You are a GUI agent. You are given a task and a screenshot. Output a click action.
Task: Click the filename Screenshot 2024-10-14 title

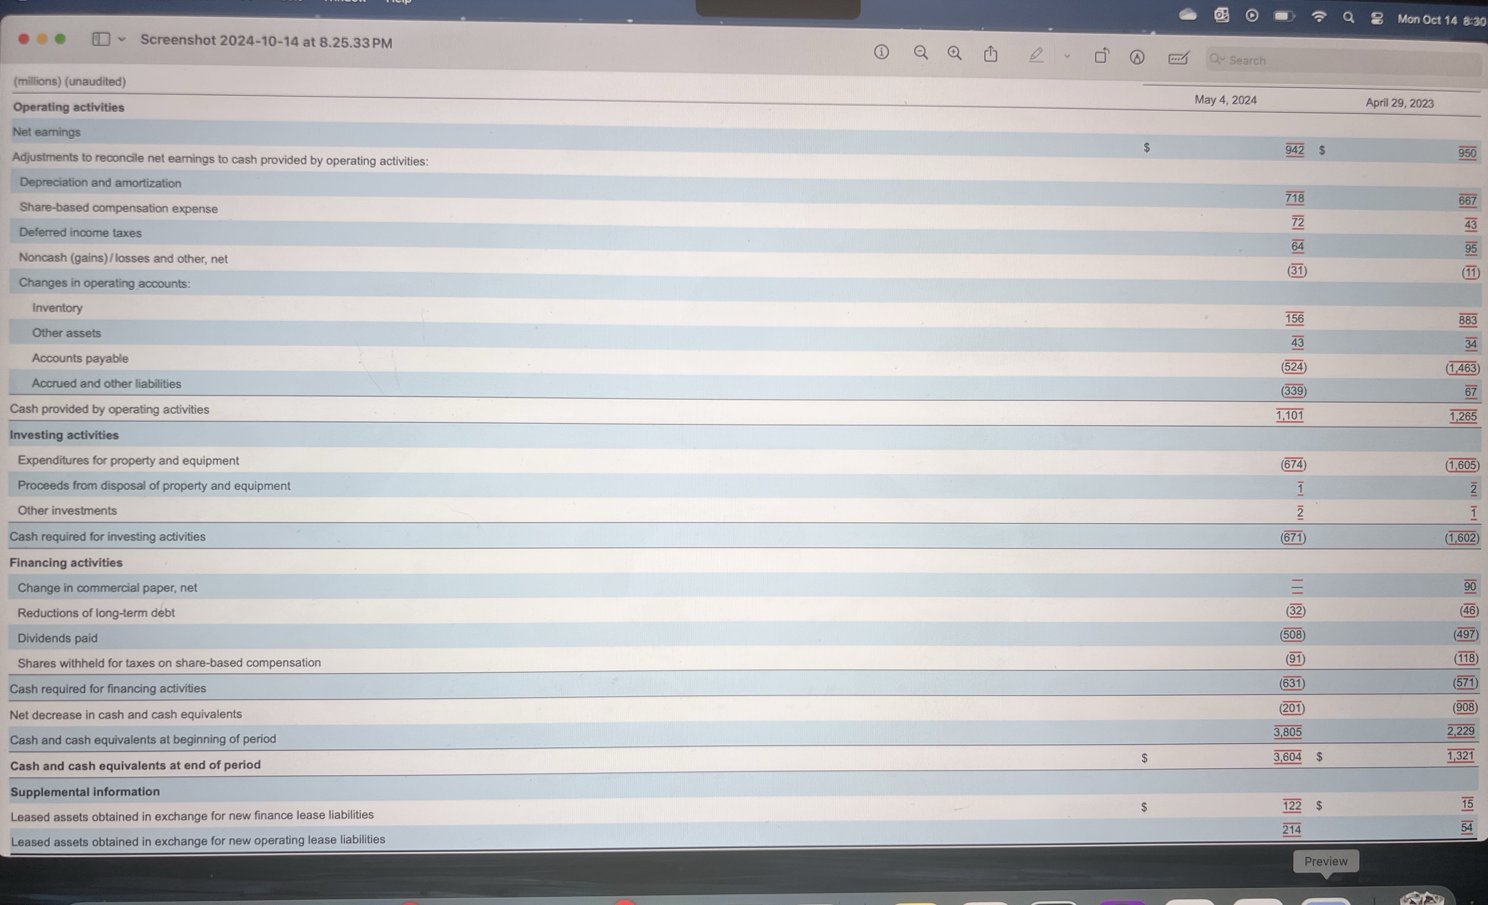coord(266,41)
